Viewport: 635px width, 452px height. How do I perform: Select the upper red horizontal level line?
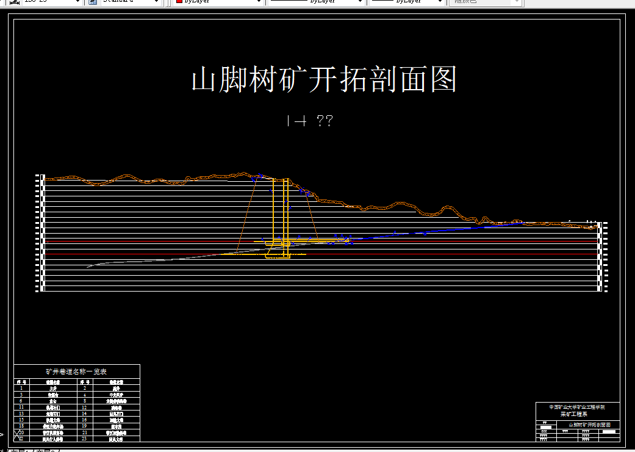[x=162, y=242]
